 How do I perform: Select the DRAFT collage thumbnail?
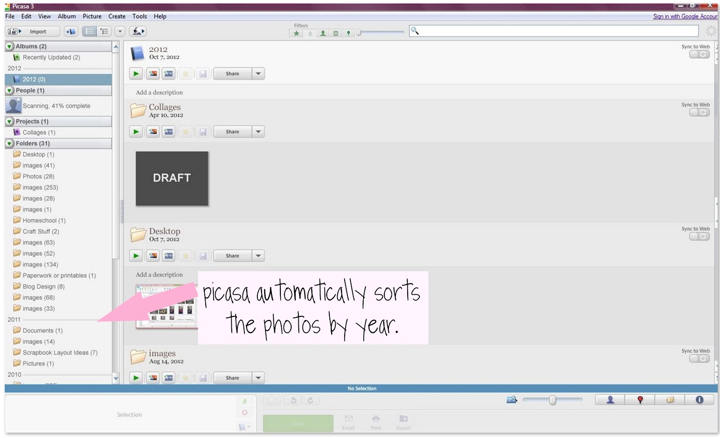click(172, 179)
